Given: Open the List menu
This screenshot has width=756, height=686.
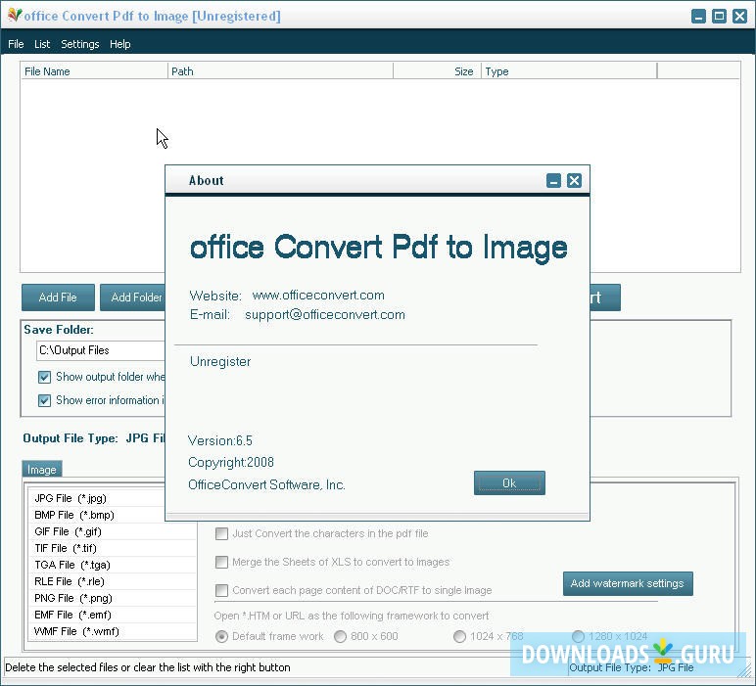Looking at the screenshot, I should point(42,44).
